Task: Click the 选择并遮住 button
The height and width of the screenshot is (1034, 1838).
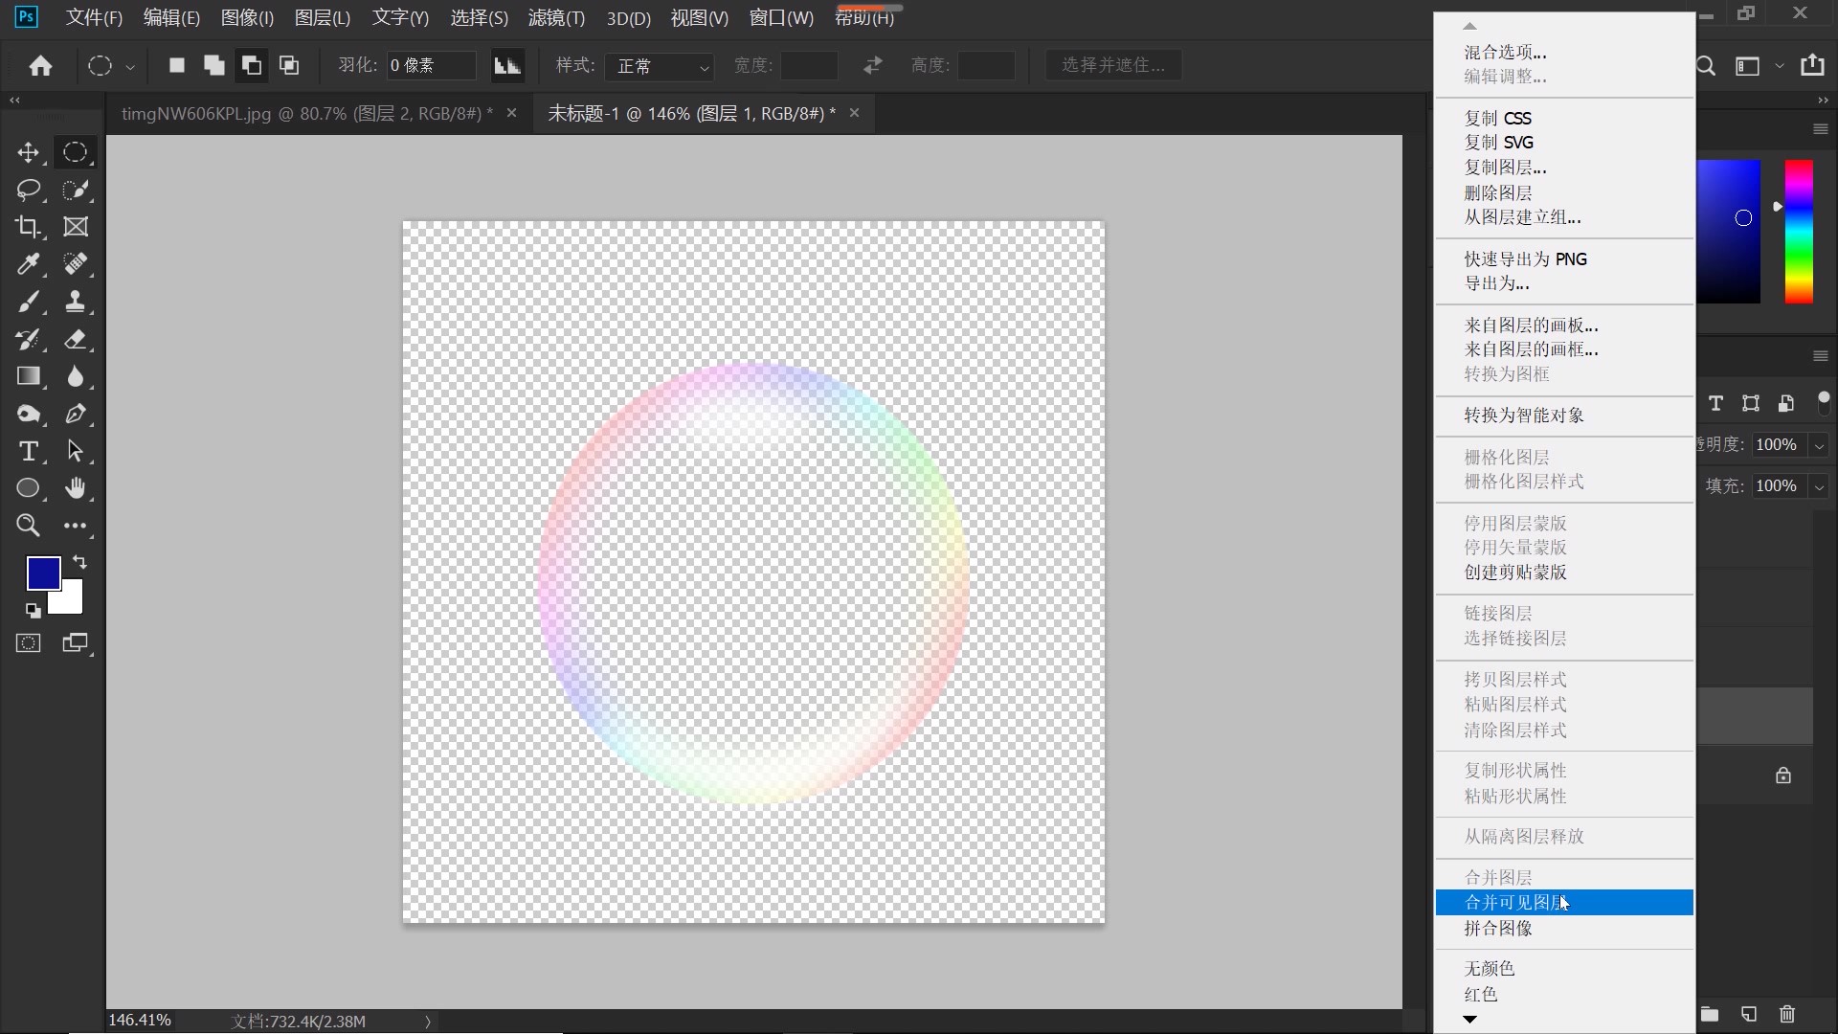Action: point(1113,64)
